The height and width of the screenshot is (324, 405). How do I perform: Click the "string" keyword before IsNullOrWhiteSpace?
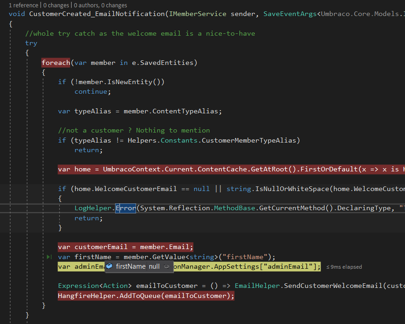[x=239, y=189]
